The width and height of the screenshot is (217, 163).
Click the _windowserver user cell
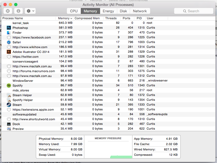[x=157, y=80]
